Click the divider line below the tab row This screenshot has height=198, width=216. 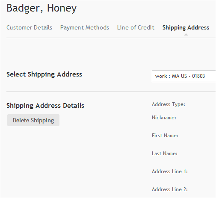[111, 38]
